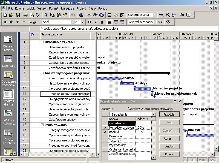This screenshot has height=163, width=219.
Task: Open the Narzędzia menu
Action: pyautogui.click(x=68, y=8)
